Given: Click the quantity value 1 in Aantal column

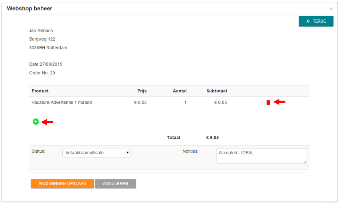Looking at the screenshot, I should tap(185, 103).
